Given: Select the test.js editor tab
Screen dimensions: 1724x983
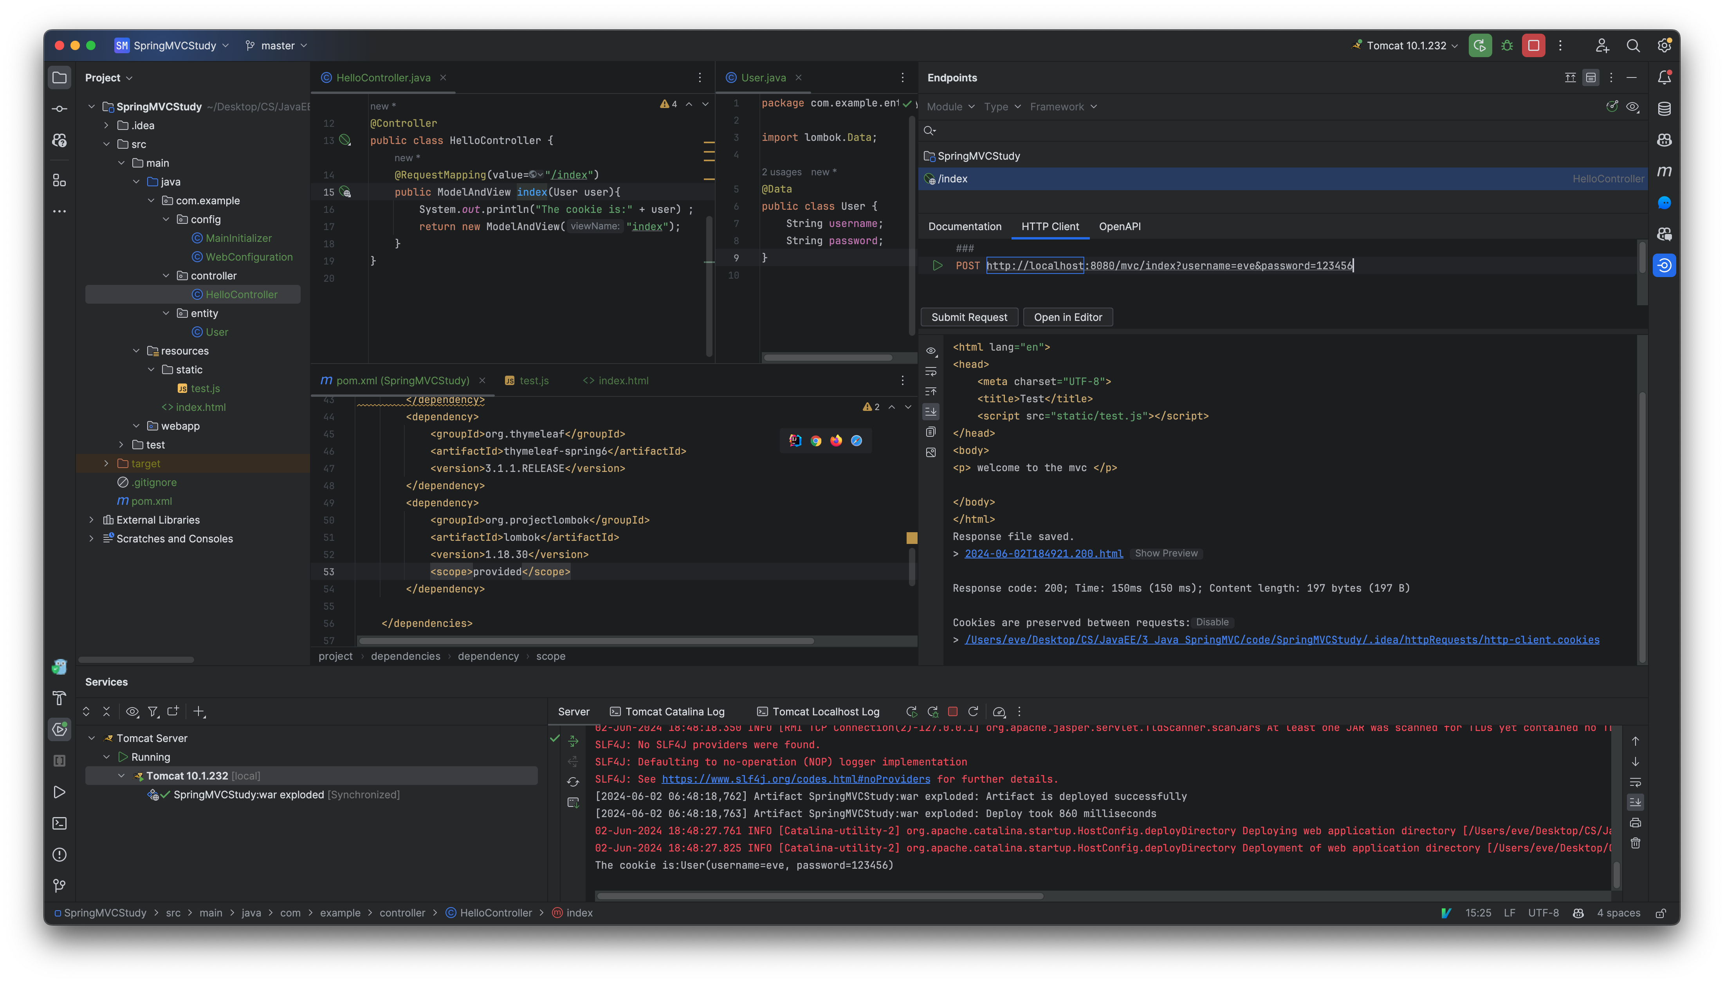Looking at the screenshot, I should (x=527, y=381).
